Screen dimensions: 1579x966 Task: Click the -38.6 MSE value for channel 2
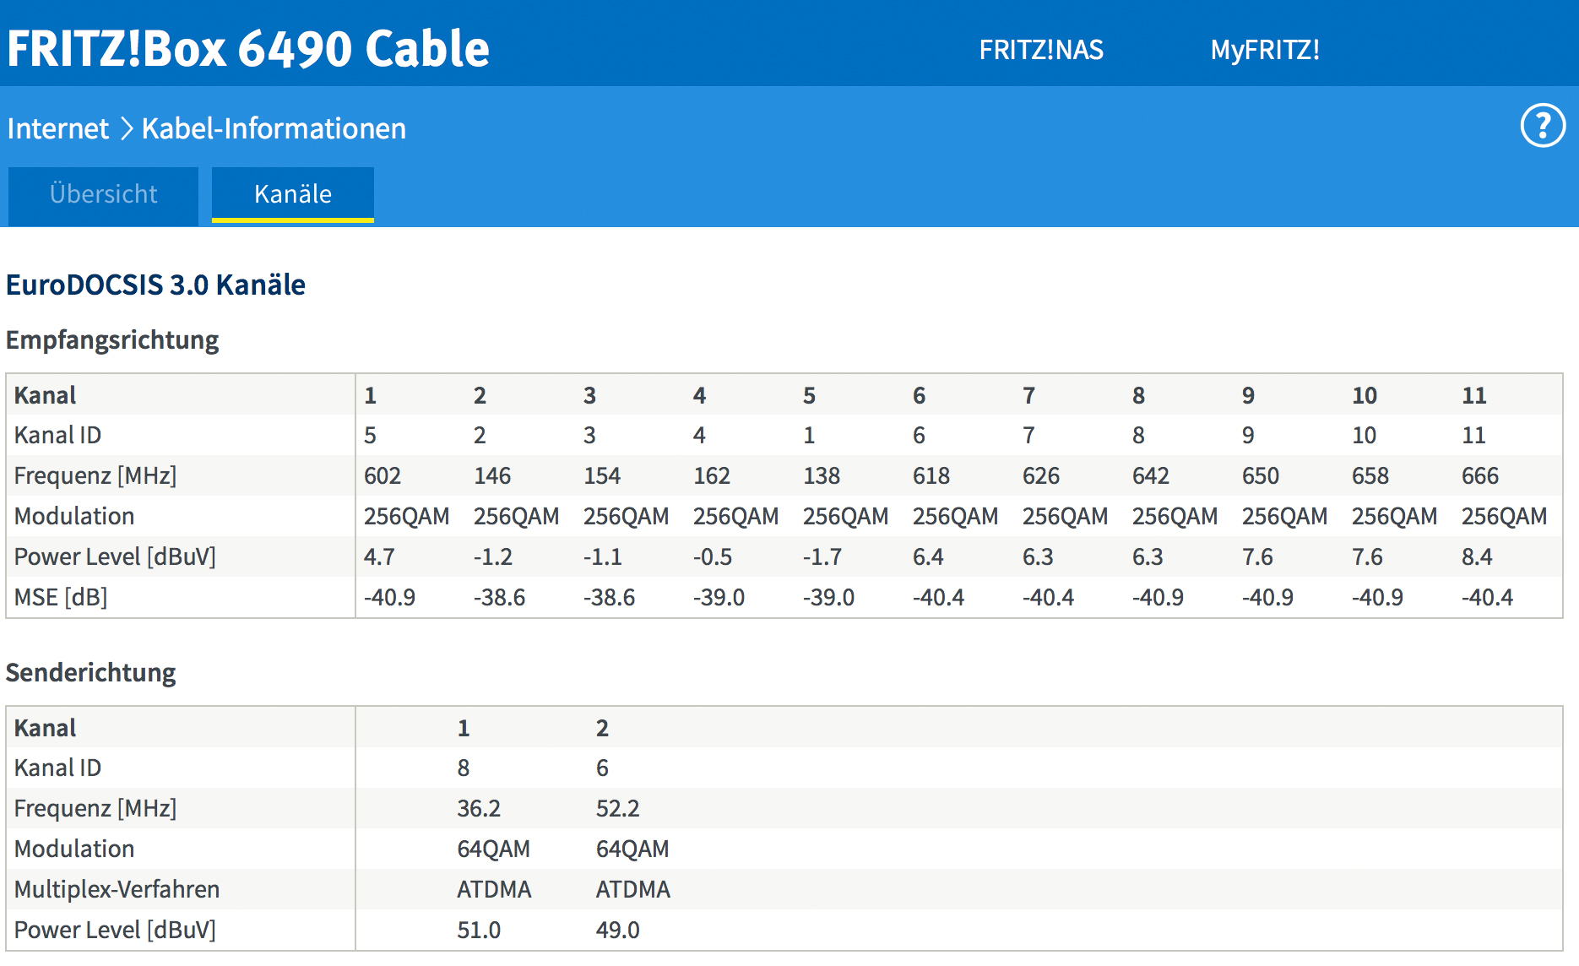[499, 597]
